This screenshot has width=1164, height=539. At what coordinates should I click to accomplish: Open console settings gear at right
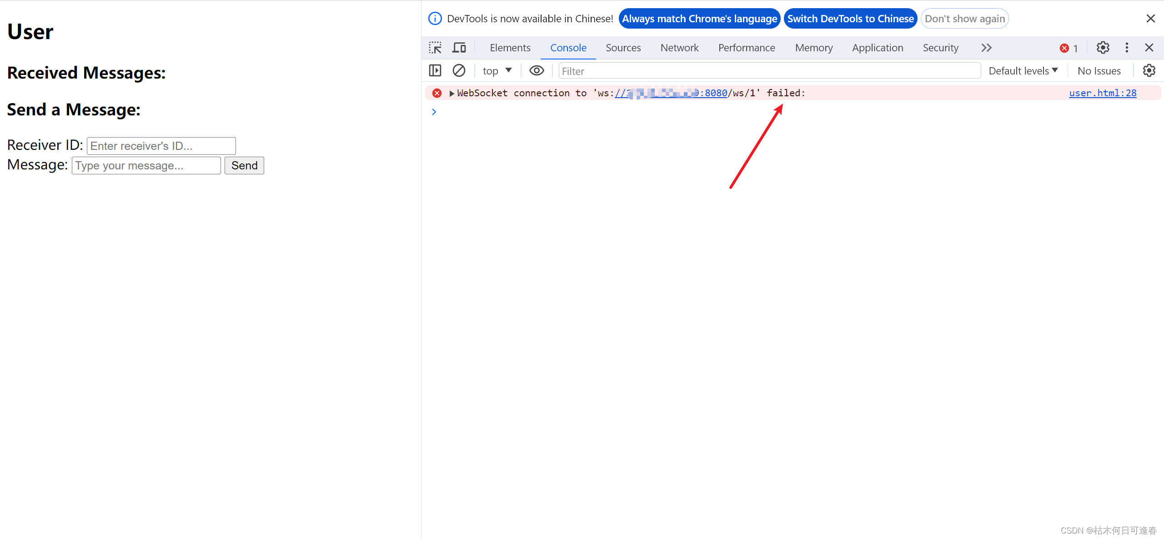point(1149,71)
